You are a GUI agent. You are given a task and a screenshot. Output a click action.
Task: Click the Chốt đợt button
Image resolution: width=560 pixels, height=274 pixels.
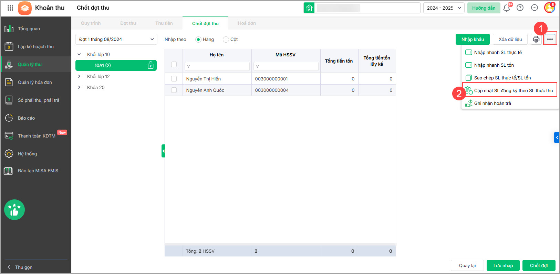[539, 265]
